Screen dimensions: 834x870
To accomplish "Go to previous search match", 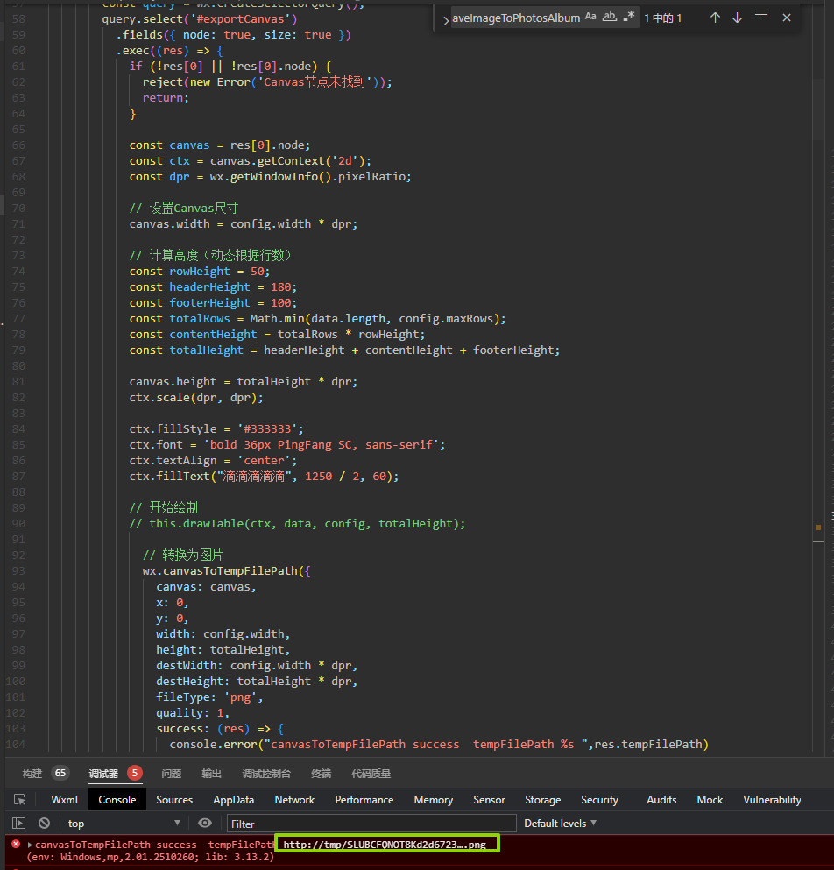I will pos(715,18).
